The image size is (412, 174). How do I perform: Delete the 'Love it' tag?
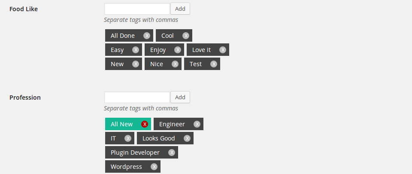pos(223,50)
